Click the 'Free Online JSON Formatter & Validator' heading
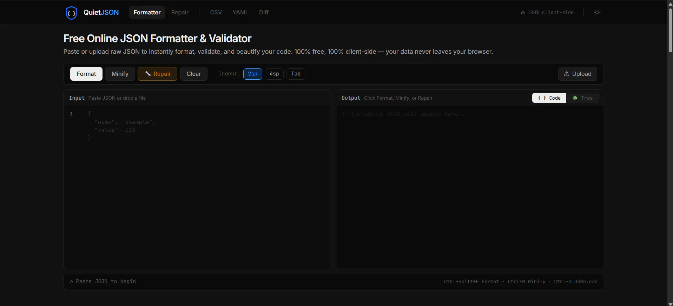This screenshot has width=673, height=306. tap(157, 38)
